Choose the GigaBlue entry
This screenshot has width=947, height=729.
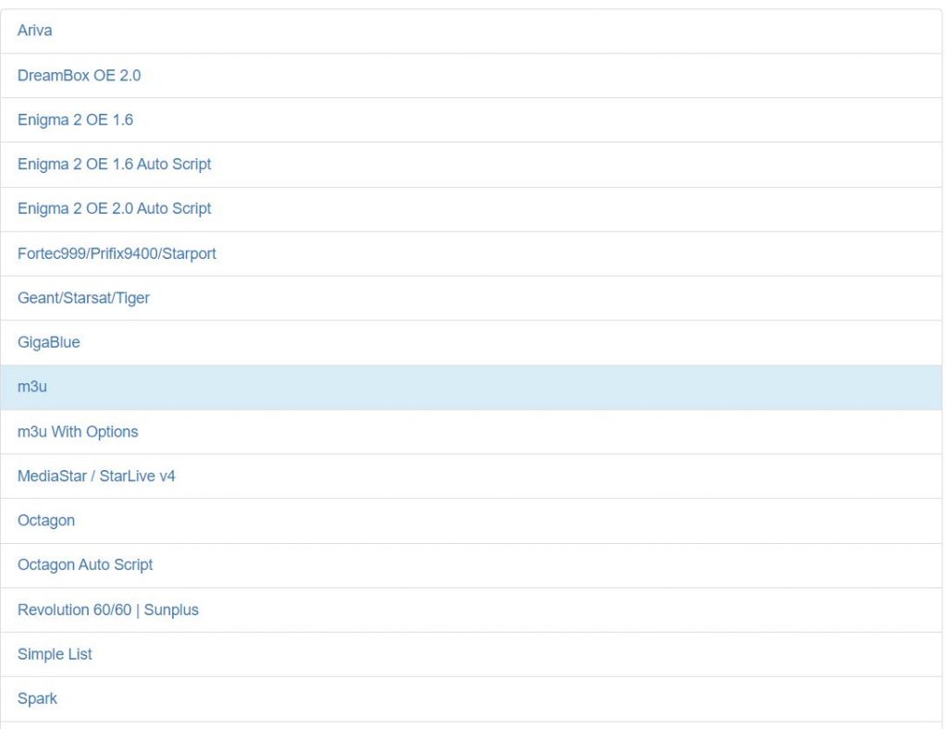471,342
